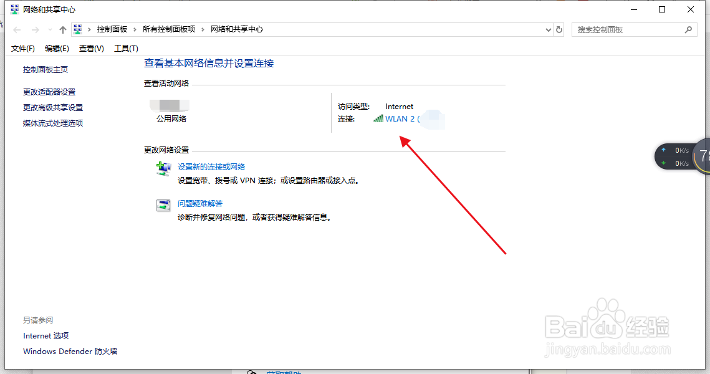Expand the chevron after 所有控制面板项 breadcrumb
Screen dimensions: 710x374
(203, 29)
